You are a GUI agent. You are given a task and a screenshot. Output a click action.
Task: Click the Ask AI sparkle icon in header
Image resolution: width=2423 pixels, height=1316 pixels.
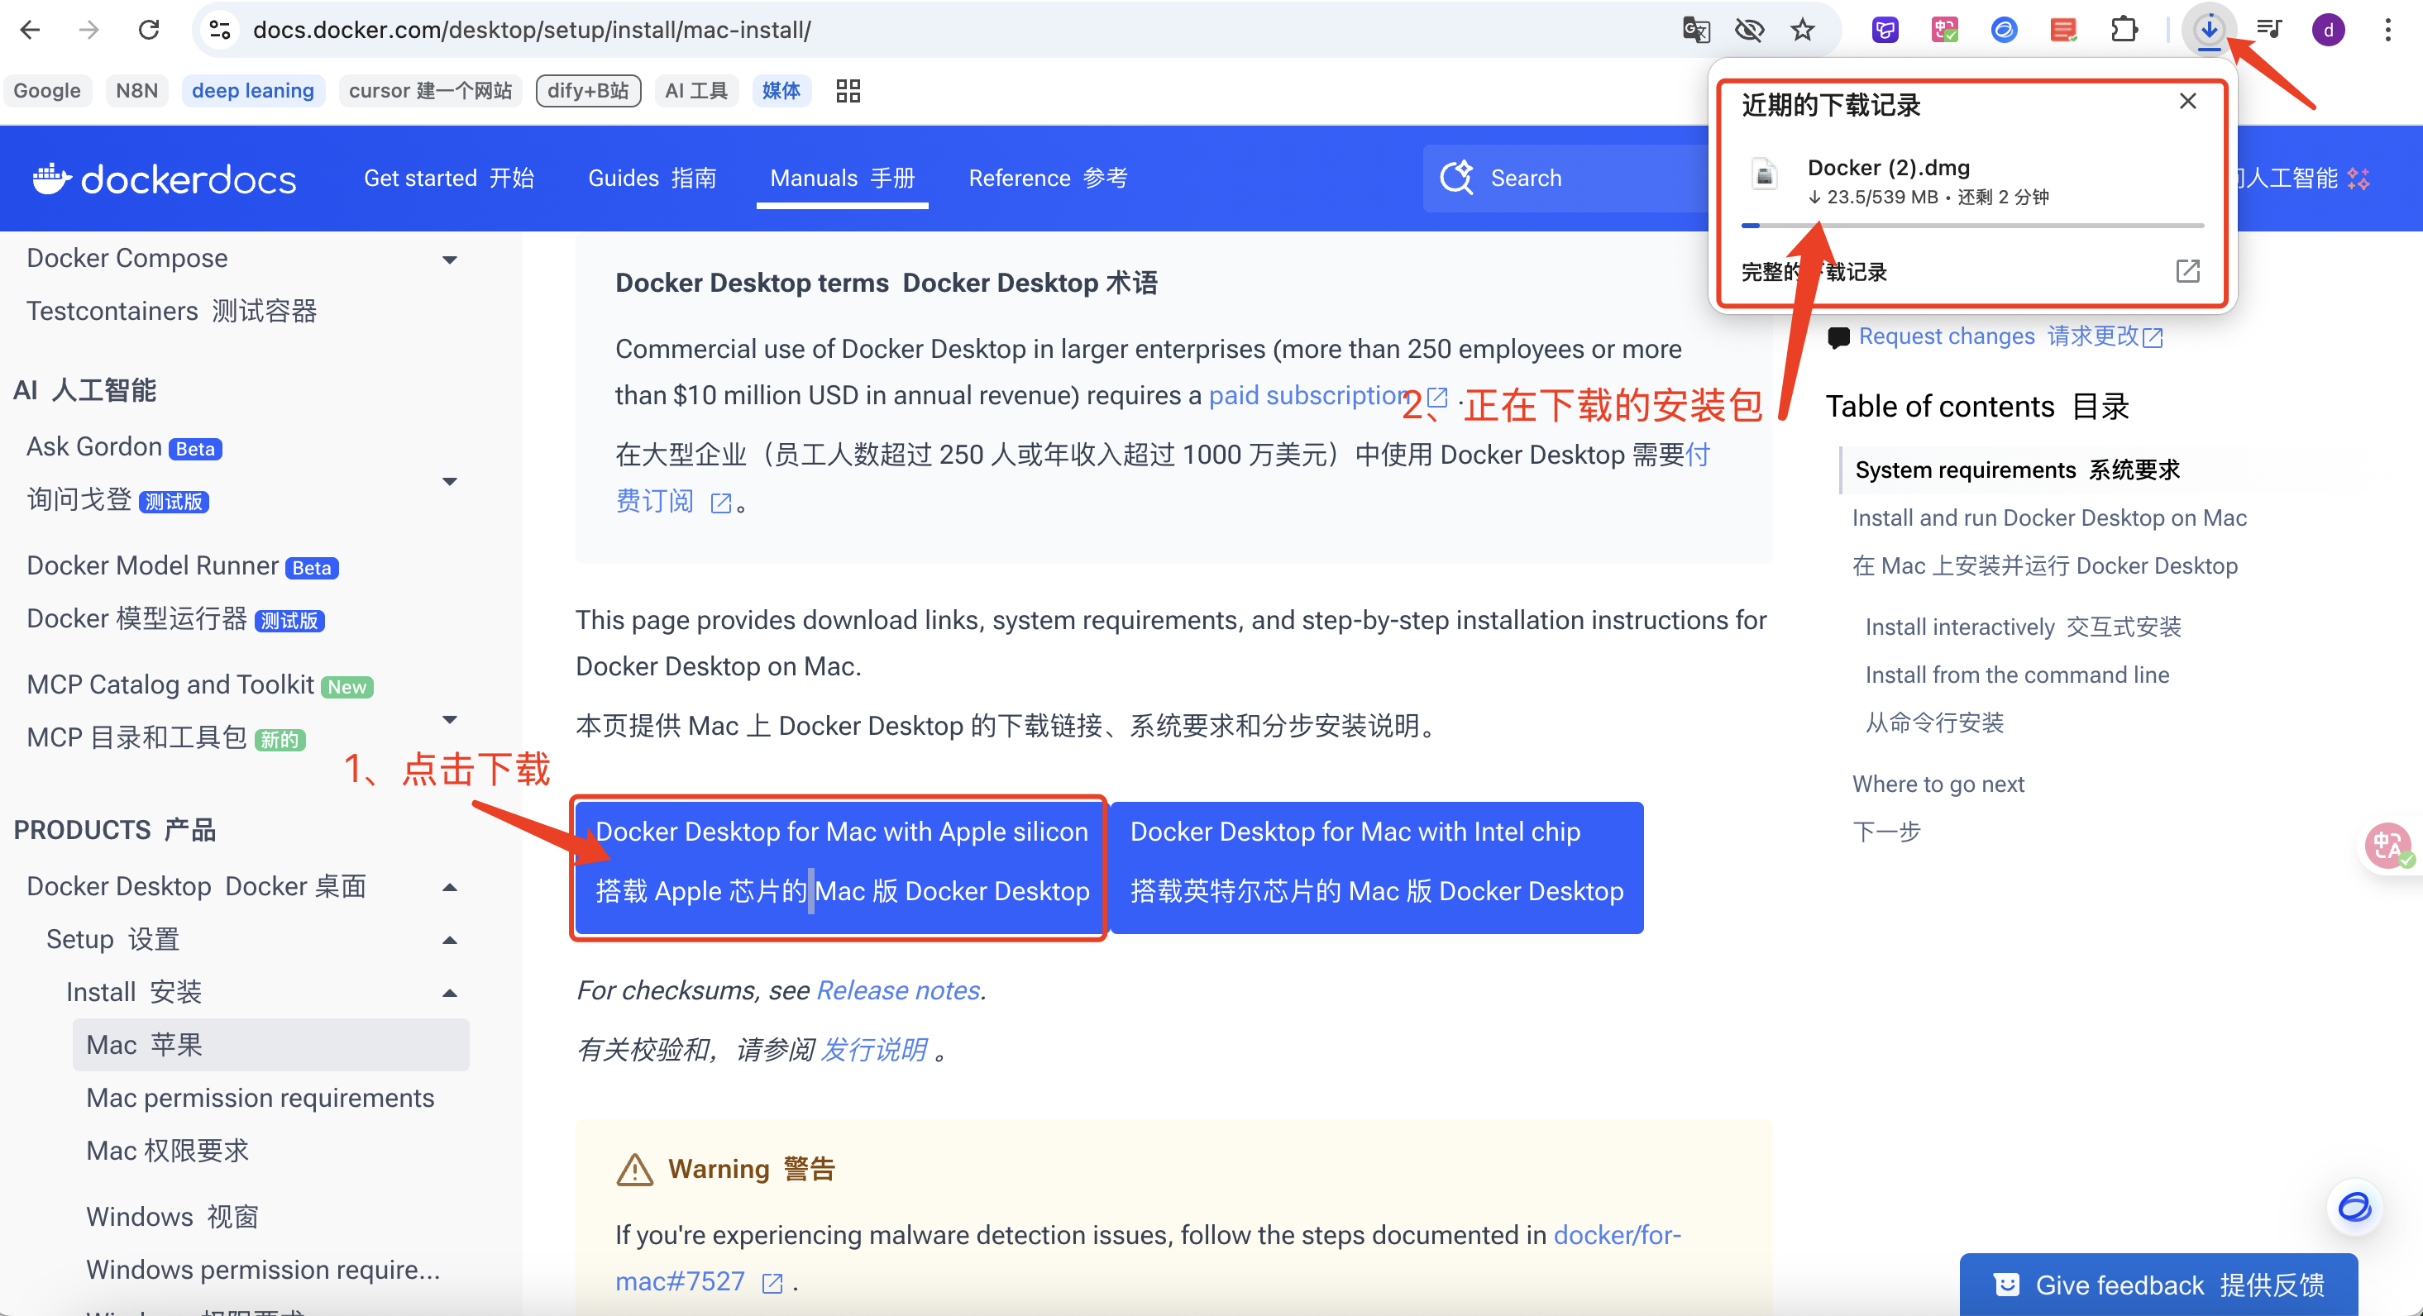(2358, 178)
